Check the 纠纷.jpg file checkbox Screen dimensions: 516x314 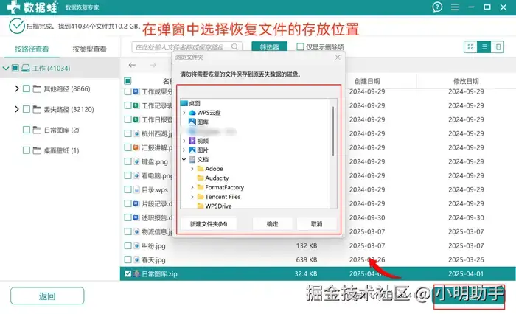128,245
